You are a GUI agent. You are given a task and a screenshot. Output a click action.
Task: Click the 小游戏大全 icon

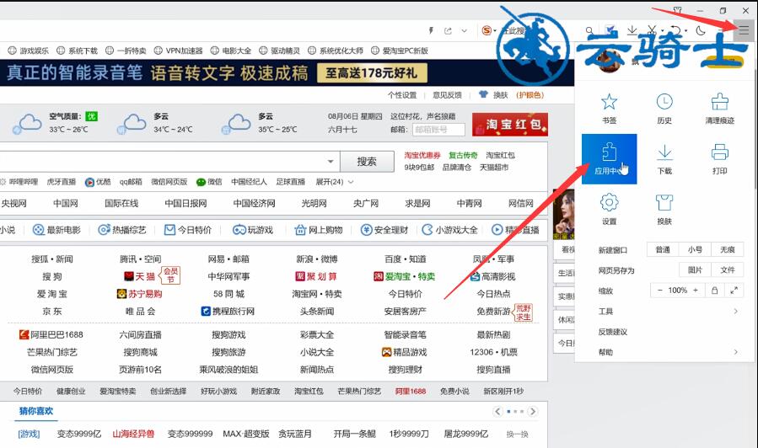427,230
